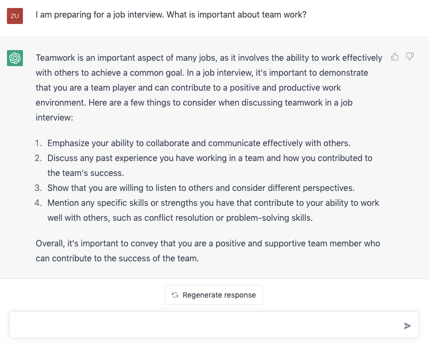Select list item starting 'Mention any specific skills'
Image resolution: width=429 pixels, height=344 pixels.
(213, 210)
